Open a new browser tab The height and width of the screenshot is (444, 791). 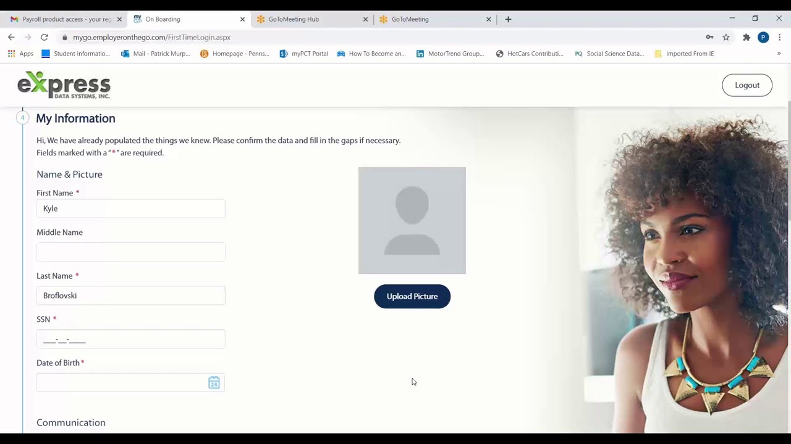(x=508, y=19)
